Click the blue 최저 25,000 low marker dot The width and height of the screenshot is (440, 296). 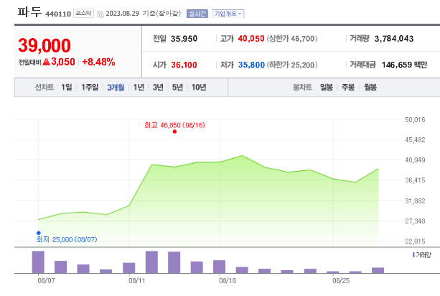(x=39, y=233)
